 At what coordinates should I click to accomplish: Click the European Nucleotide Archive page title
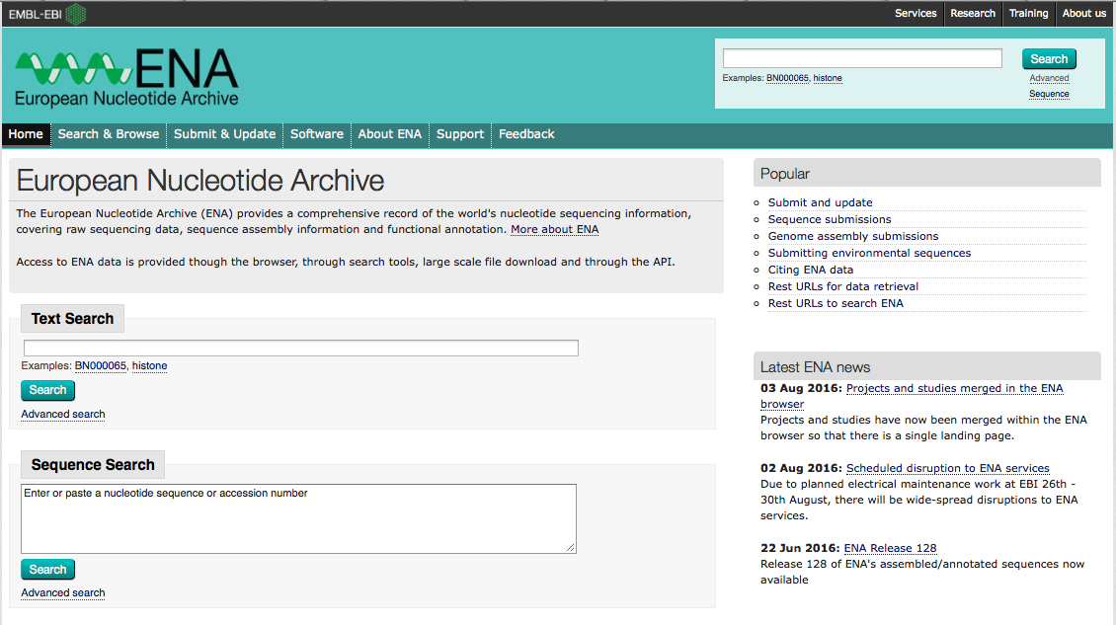click(x=200, y=181)
